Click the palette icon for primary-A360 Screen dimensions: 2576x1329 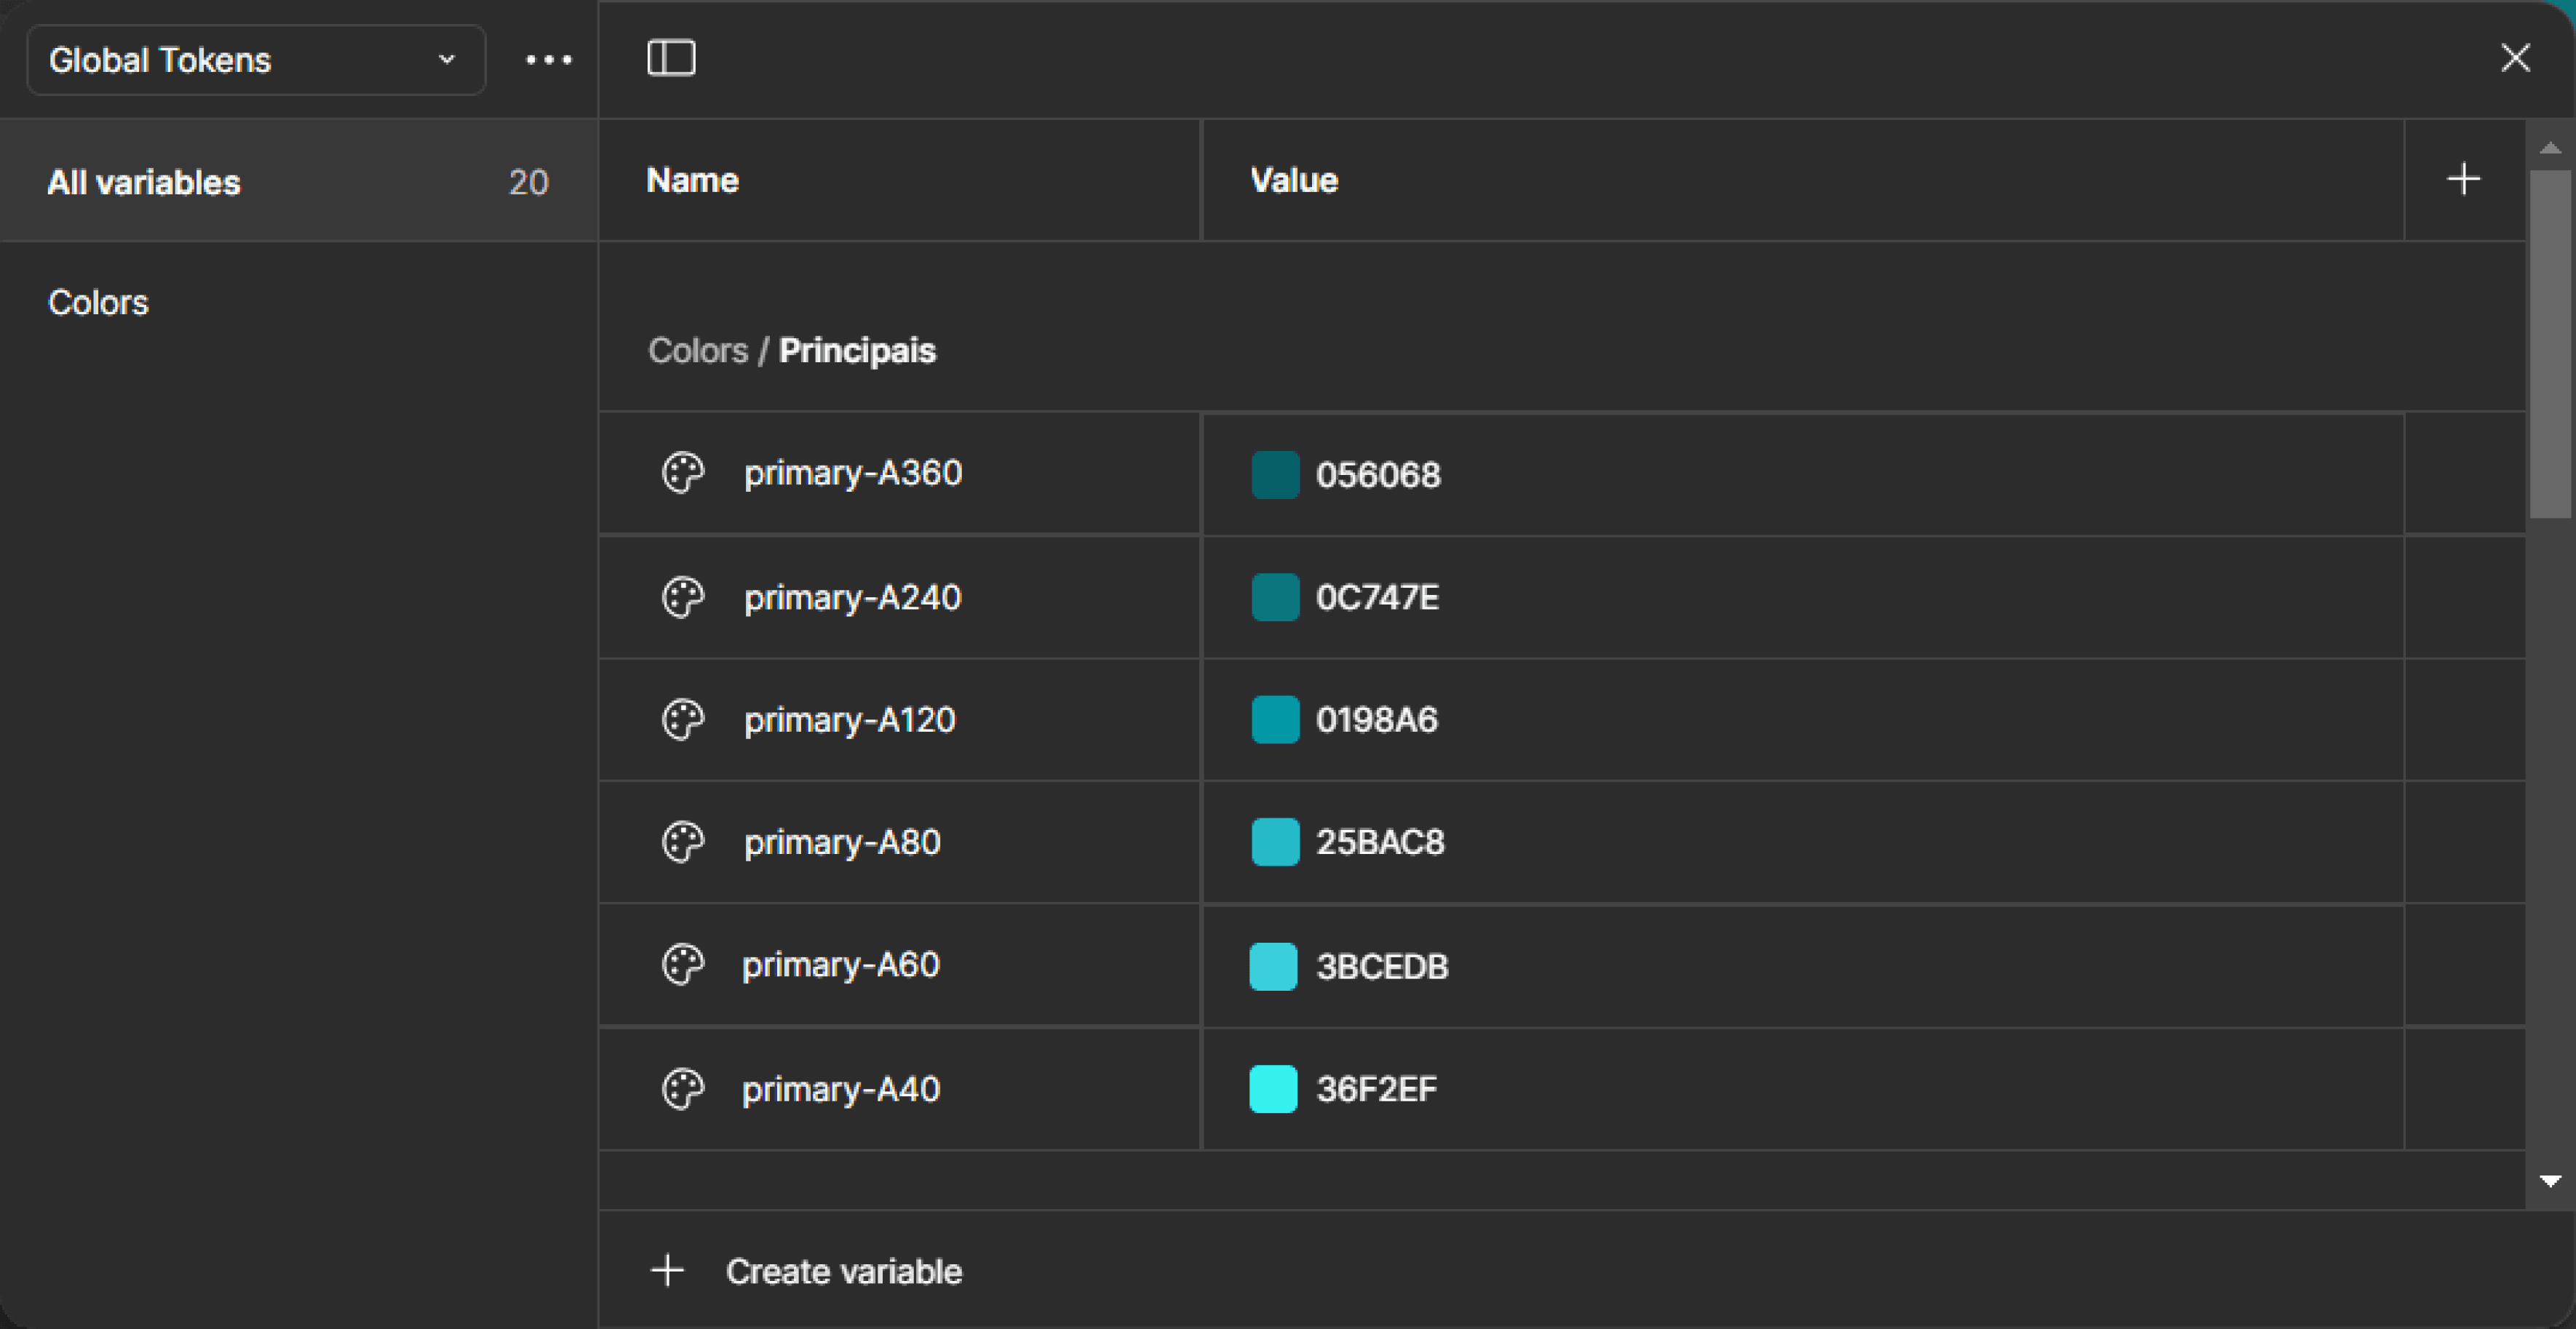pos(683,473)
